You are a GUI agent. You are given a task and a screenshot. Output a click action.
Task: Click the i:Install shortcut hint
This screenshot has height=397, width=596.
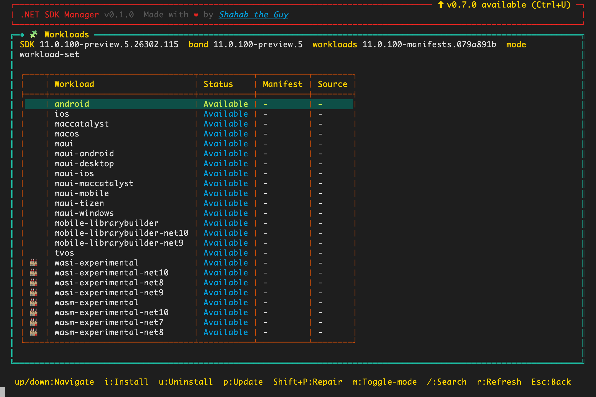126,382
